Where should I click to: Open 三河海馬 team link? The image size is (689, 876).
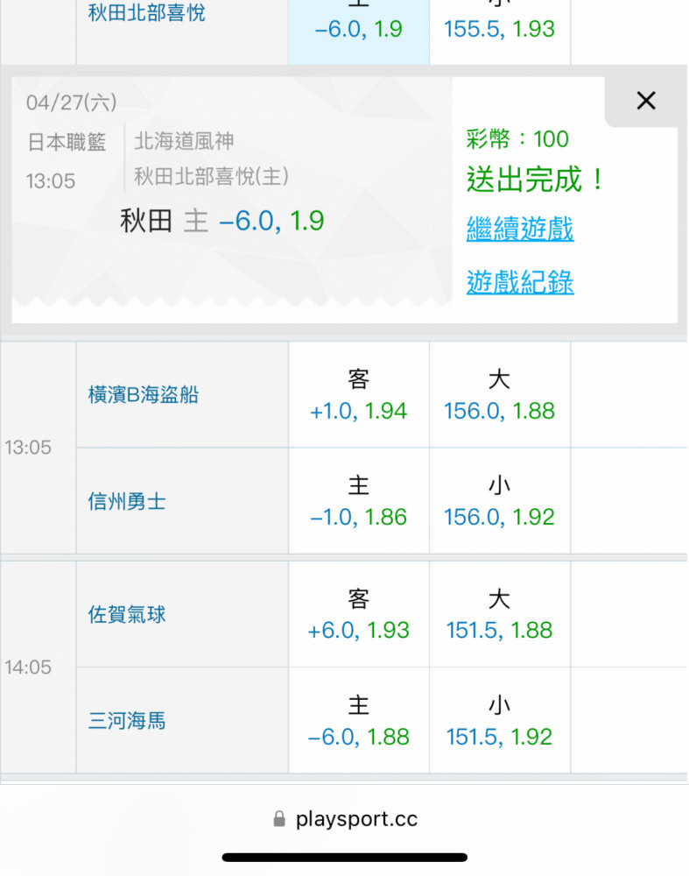click(127, 721)
